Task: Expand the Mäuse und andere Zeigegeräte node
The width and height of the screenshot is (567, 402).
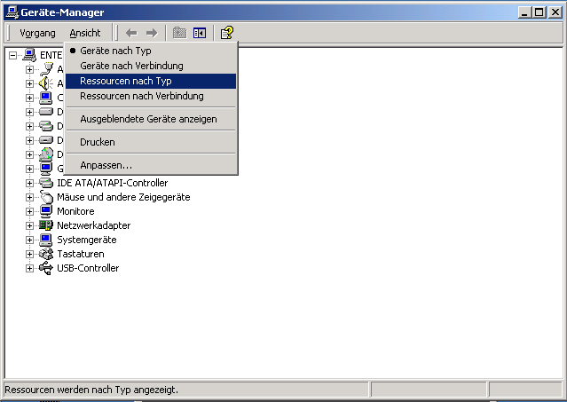Action: pyautogui.click(x=29, y=197)
